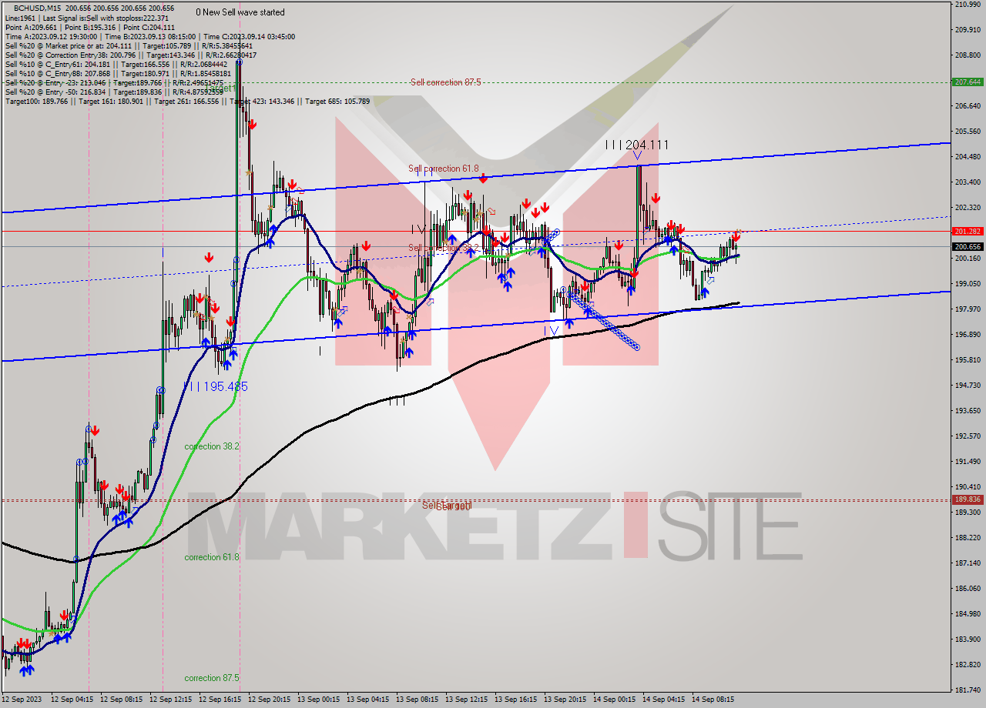Select the "0 New Sell wave started" label
Viewport: 986px width, 708px height.
pos(240,12)
